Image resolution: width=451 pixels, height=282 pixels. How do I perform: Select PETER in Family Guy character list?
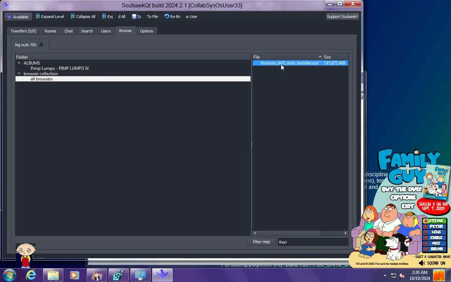(x=434, y=227)
